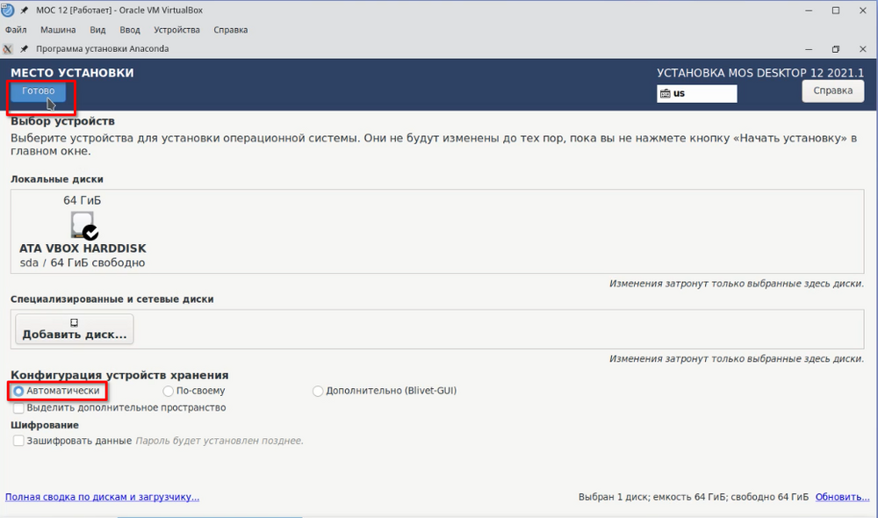The image size is (878, 518).
Task: Open the Файл menu
Action: [16, 30]
